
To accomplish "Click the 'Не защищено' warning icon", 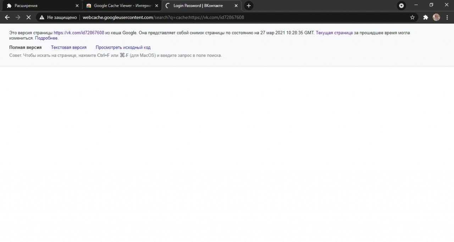I will [x=42, y=17].
